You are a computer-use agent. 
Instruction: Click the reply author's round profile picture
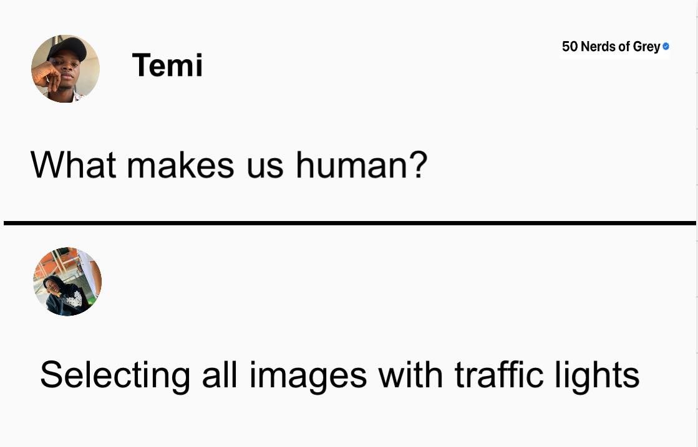67,281
